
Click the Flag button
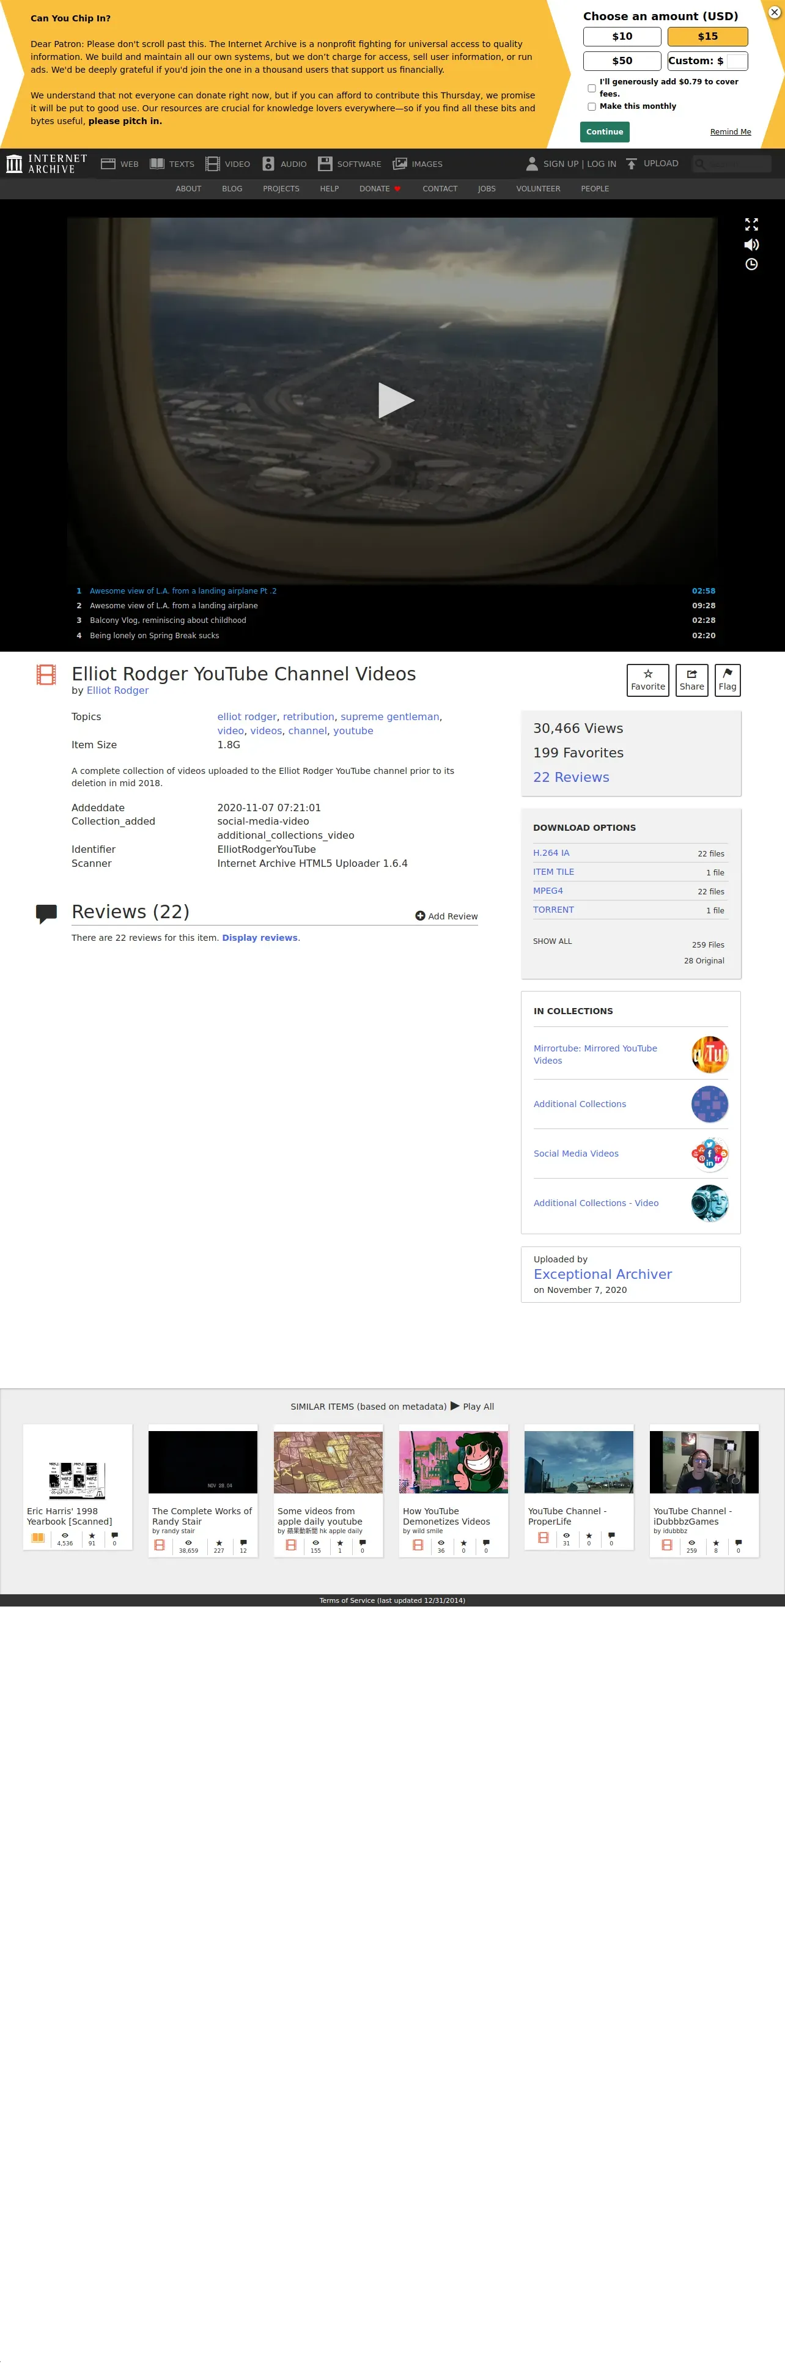(x=727, y=680)
